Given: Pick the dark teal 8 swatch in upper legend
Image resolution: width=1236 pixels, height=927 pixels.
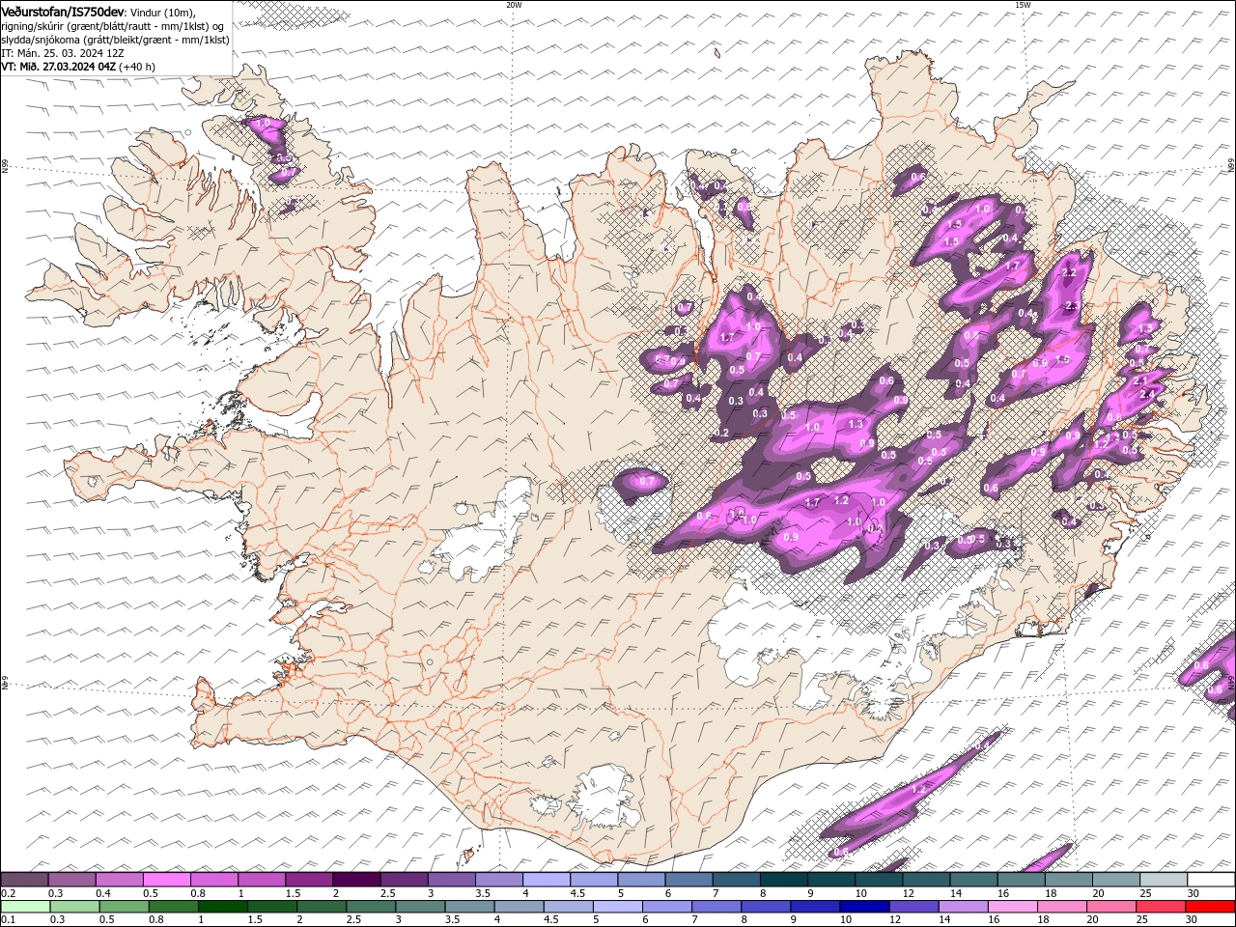Looking at the screenshot, I should [783, 880].
